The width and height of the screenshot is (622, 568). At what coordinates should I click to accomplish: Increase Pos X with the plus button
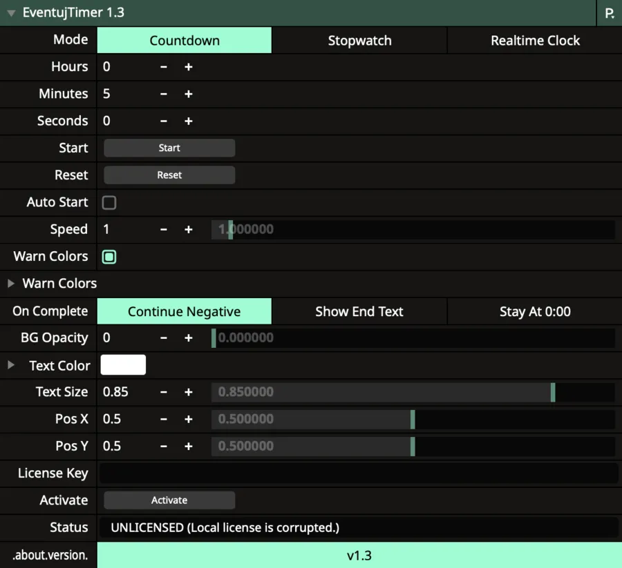click(189, 419)
